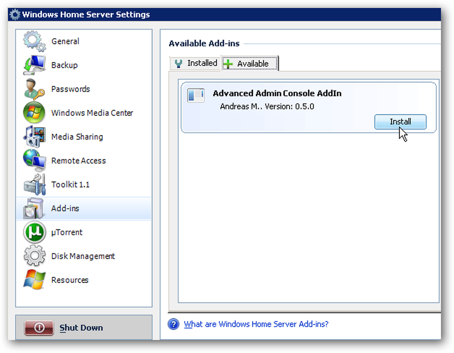The image size is (454, 353).
Task: Click the Passwords user-and-key icon
Action: pos(35,89)
